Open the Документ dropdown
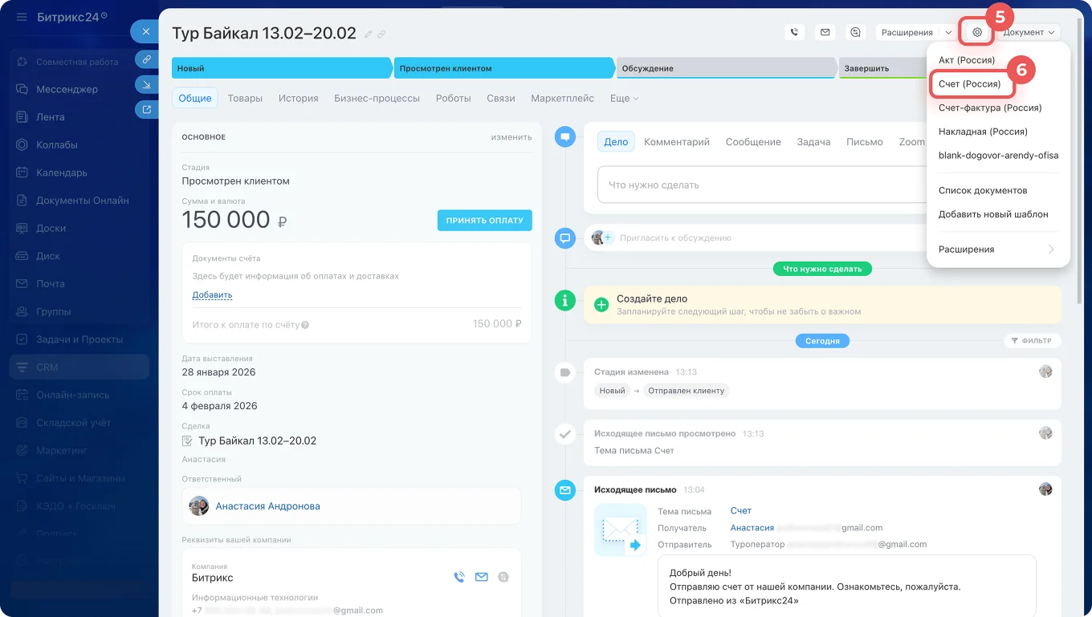The height and width of the screenshot is (617, 1092). (x=1028, y=32)
